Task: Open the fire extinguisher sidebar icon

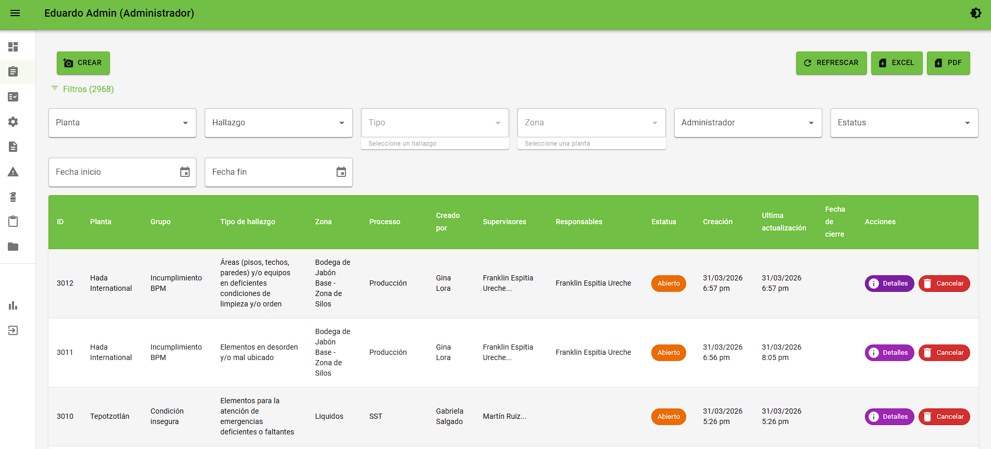Action: [13, 197]
